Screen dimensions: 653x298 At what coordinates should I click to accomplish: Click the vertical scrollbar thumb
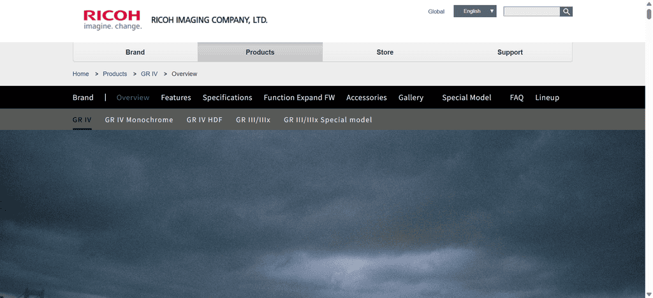tap(649, 14)
